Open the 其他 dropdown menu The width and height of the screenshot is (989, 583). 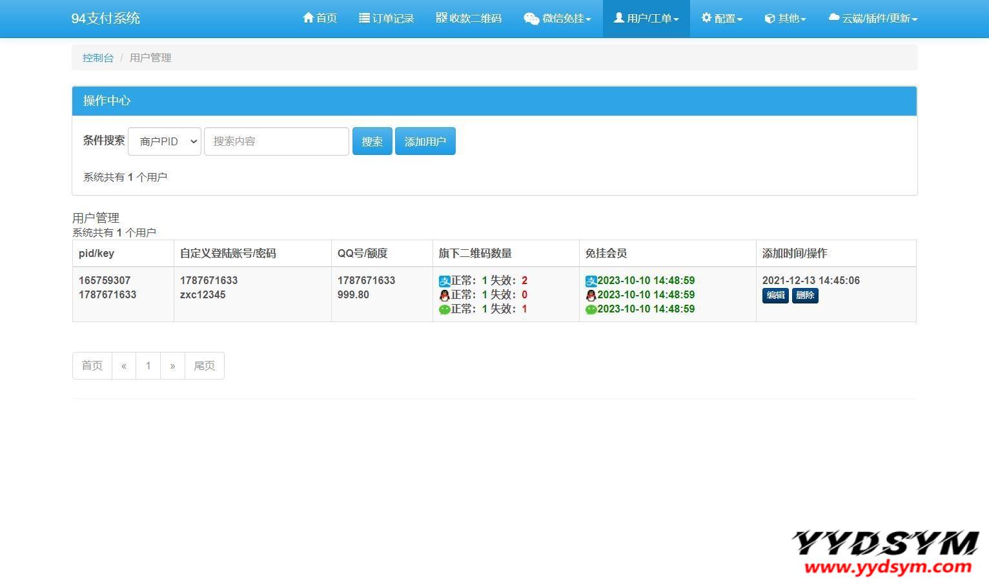point(785,18)
